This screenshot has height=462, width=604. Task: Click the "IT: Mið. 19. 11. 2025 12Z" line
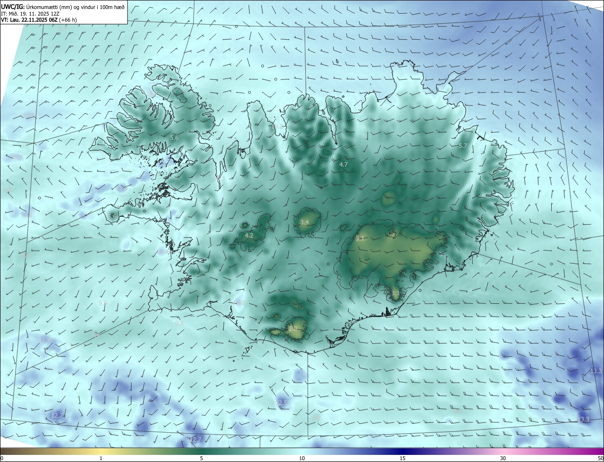pyautogui.click(x=31, y=13)
